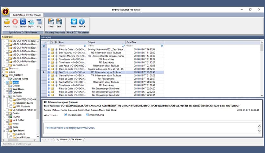Image resolution: width=265 pixels, height=153 pixels.
Task: Select the Shortcuts folder
Action: tap(14, 68)
